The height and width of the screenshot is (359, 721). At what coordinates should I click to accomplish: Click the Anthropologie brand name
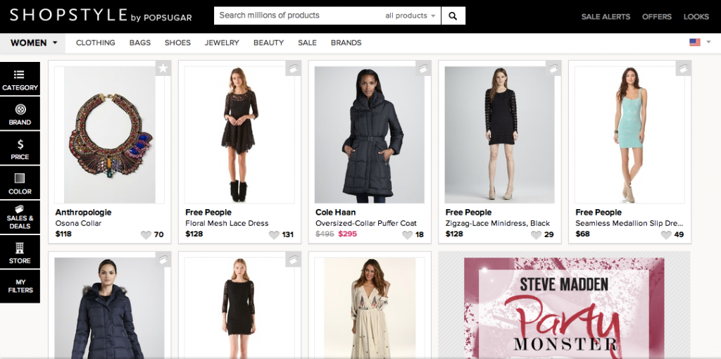tap(83, 213)
